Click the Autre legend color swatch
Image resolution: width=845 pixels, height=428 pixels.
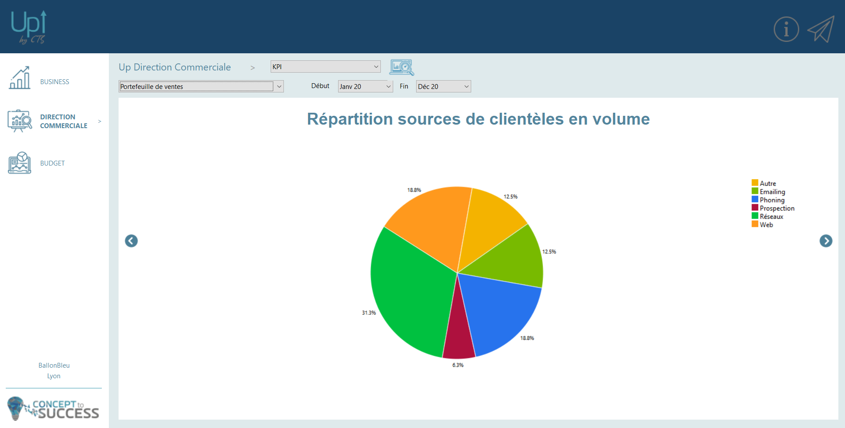[755, 183]
